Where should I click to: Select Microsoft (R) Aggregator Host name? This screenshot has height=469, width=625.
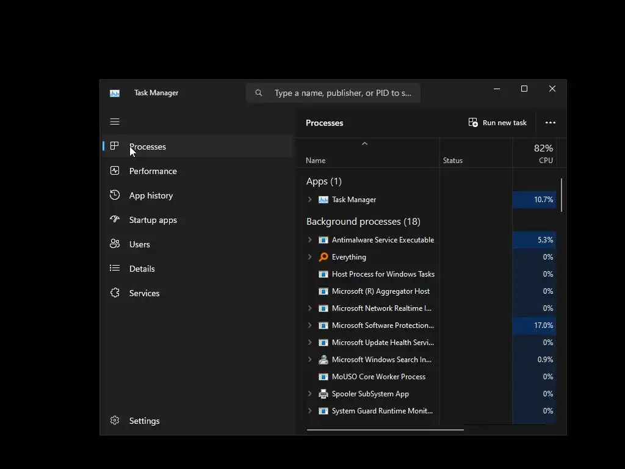pos(381,291)
